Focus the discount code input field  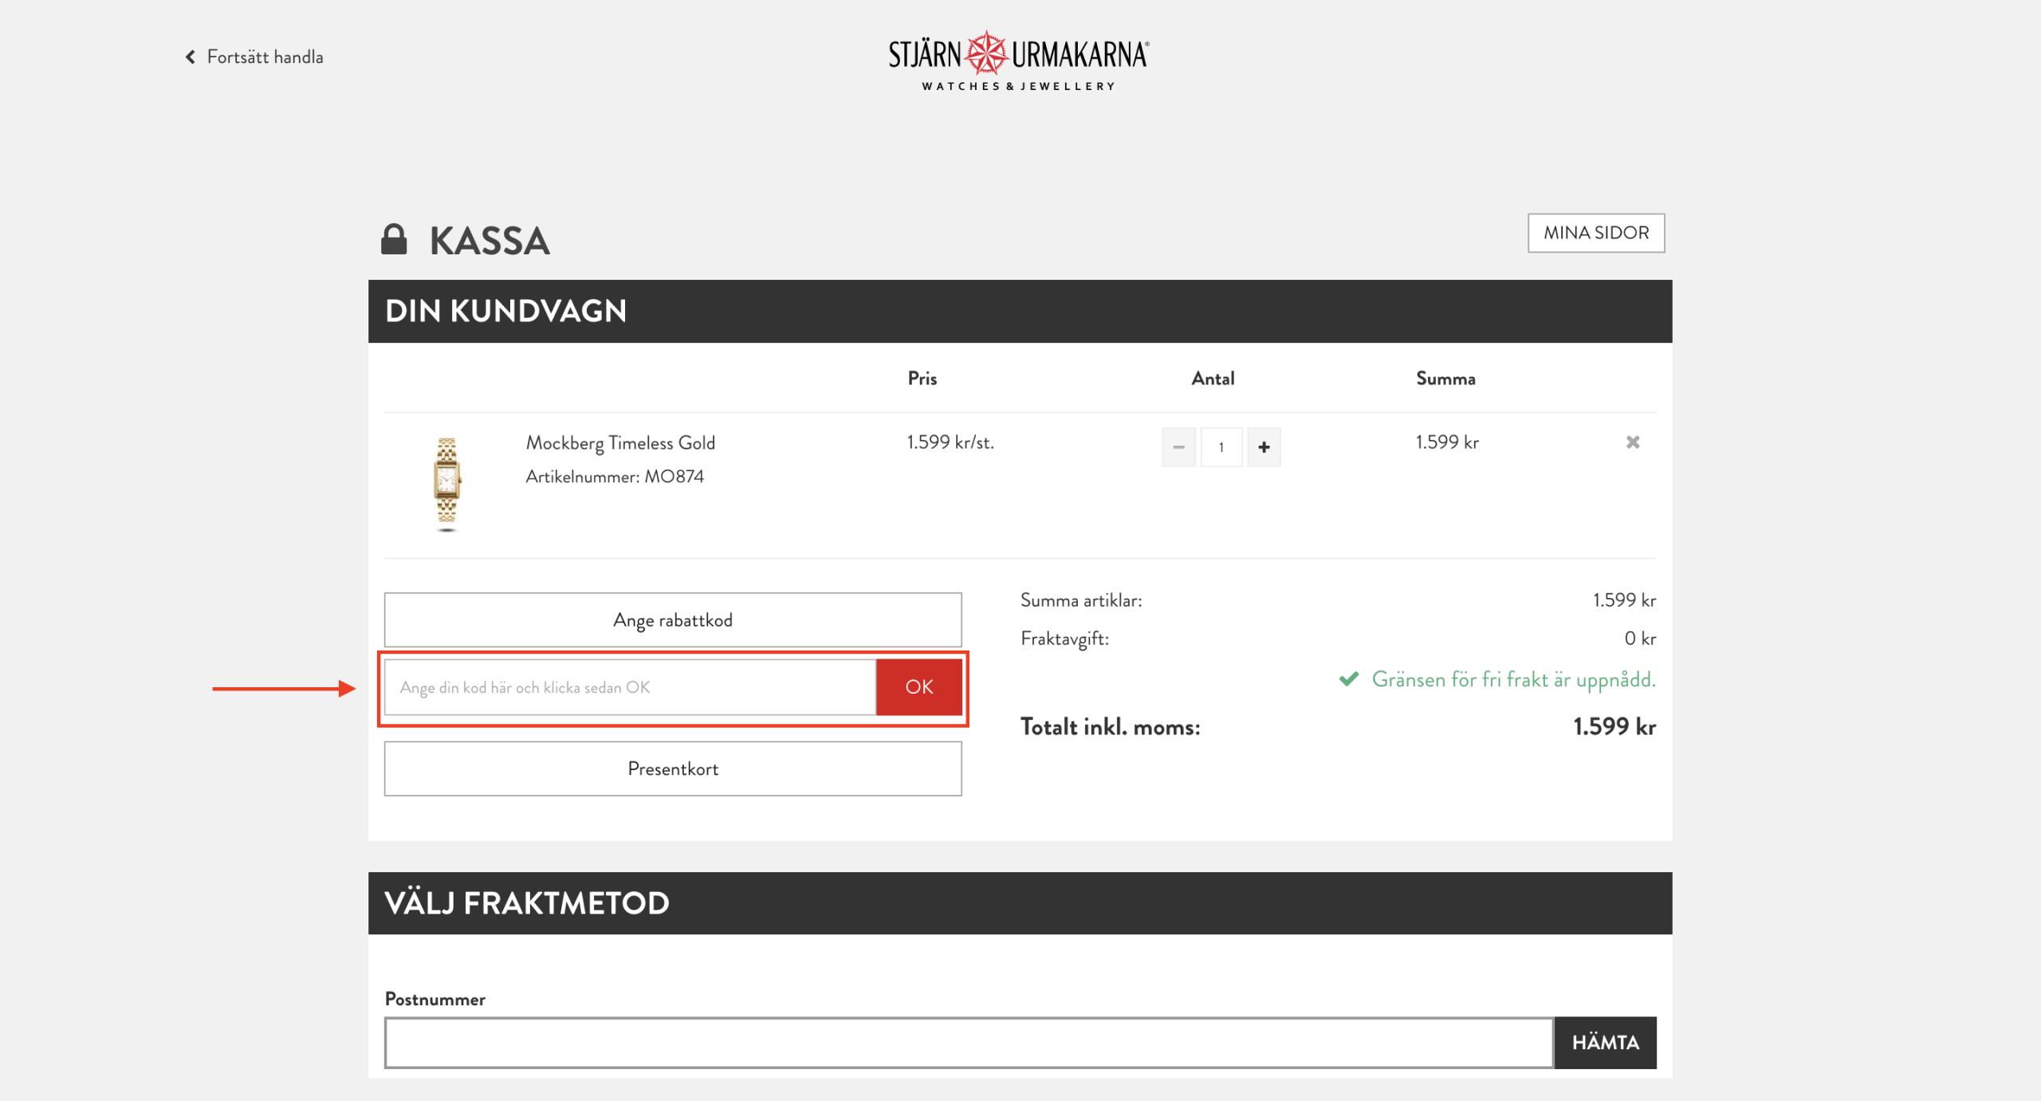tap(630, 686)
